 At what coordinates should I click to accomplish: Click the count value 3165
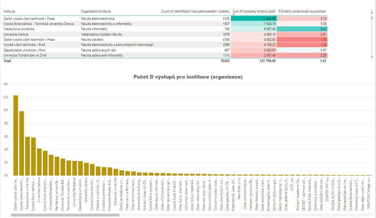click(226, 18)
